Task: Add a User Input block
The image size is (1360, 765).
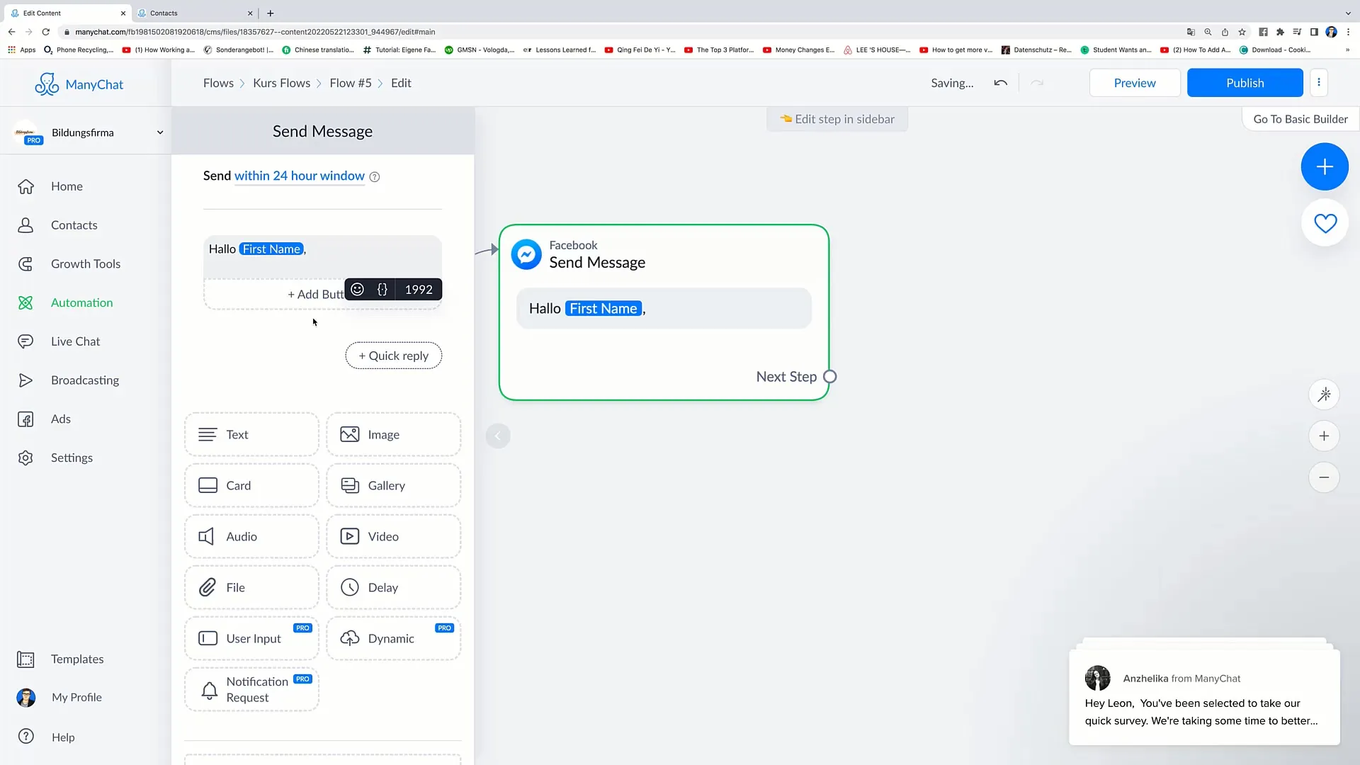Action: [x=251, y=638]
